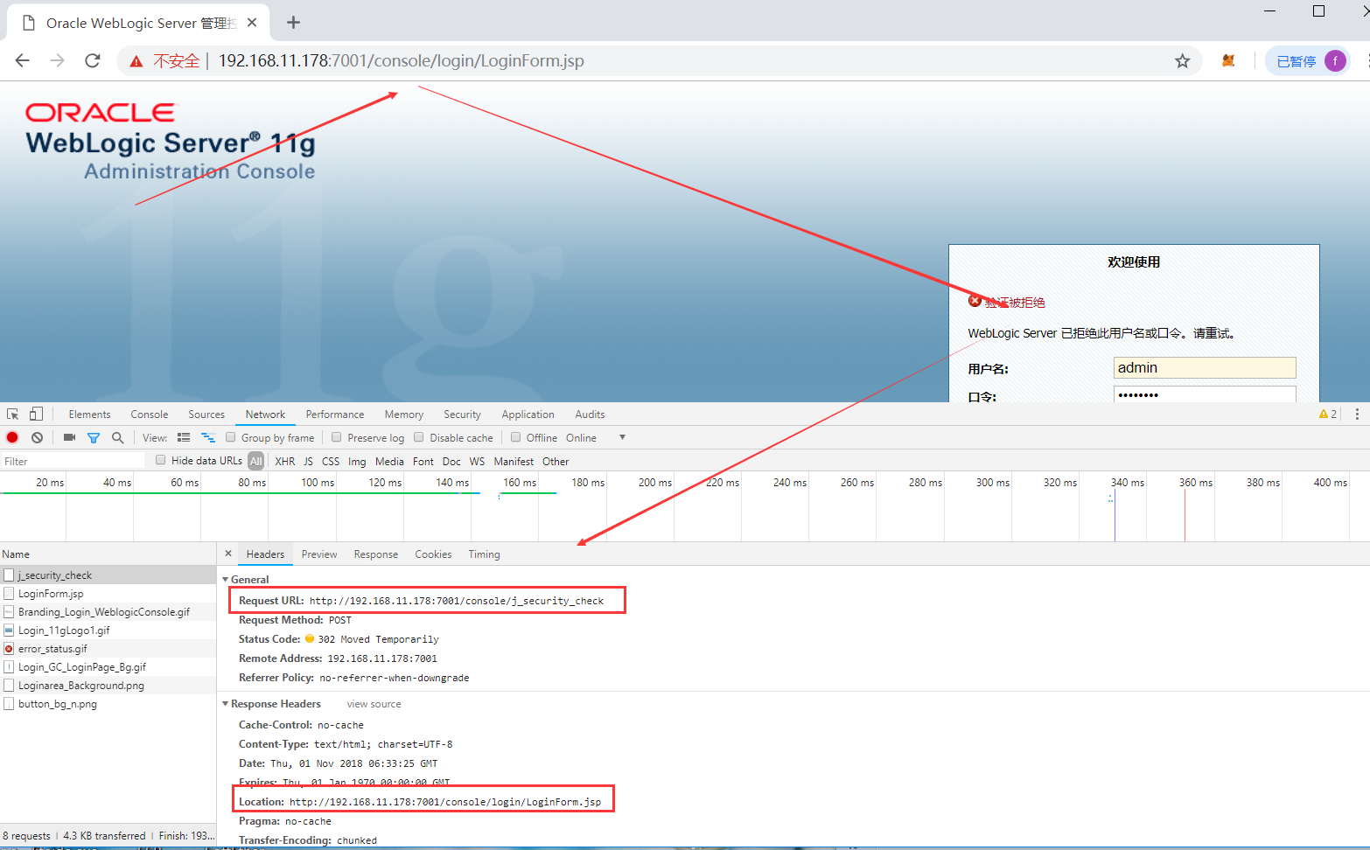Click the red error icon beside the login message
The width and height of the screenshot is (1370, 850).
pyautogui.click(x=975, y=301)
